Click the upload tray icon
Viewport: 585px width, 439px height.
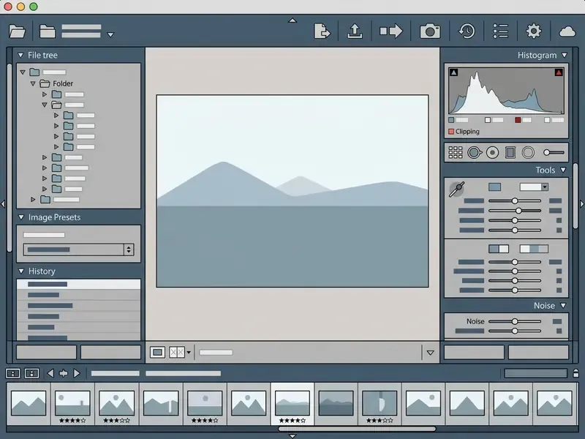coord(355,31)
